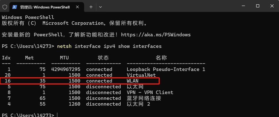This screenshot has width=279, height=117.
Task: Click the VirtualNet interface name
Action: 141,75
